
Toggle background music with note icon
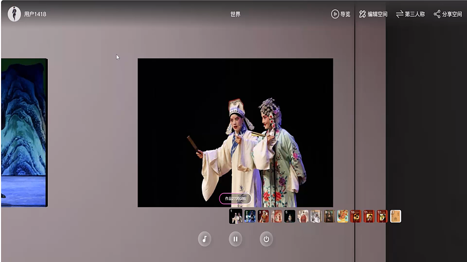[x=205, y=239]
